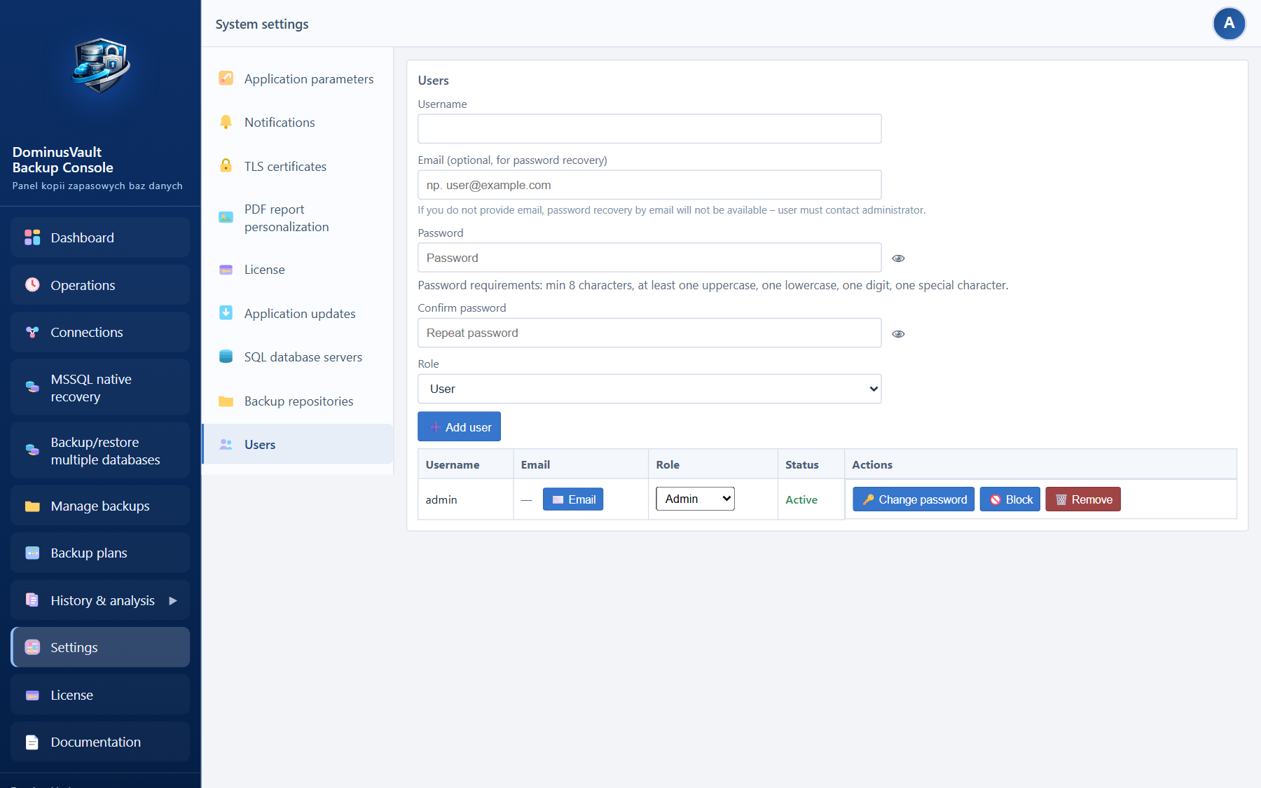Click the TLS certificates padlock icon
The width and height of the screenshot is (1261, 788).
[x=226, y=166]
